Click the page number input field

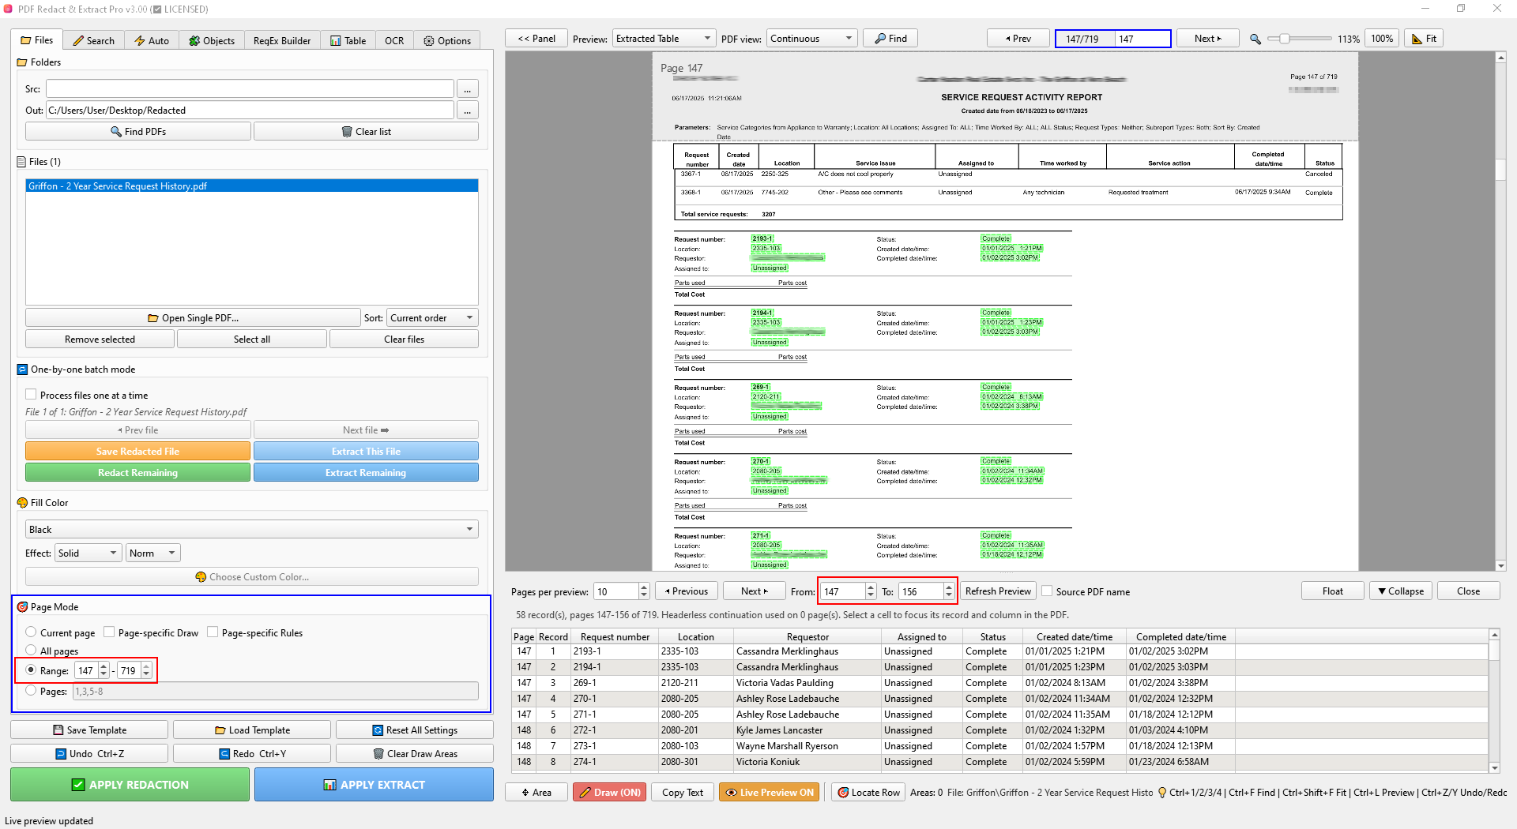[1142, 39]
